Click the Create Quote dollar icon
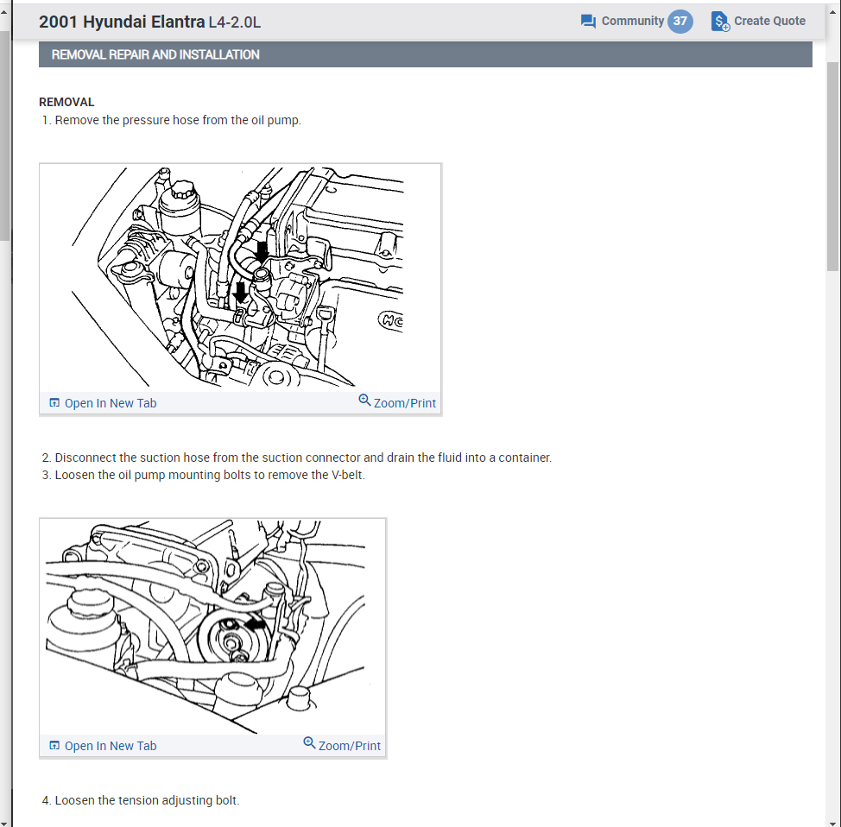Viewport: 841px width, 827px height. click(720, 22)
